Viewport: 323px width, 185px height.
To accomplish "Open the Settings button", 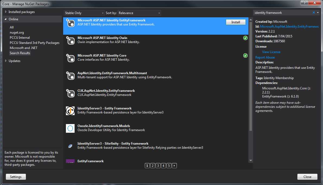I will (16, 177).
